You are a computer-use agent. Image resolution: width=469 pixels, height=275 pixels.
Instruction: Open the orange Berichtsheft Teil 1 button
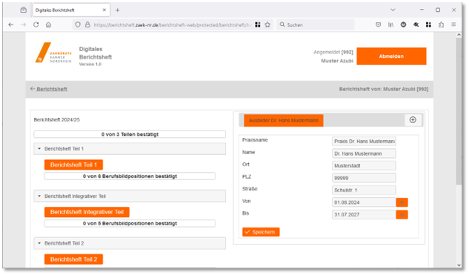tap(73, 165)
